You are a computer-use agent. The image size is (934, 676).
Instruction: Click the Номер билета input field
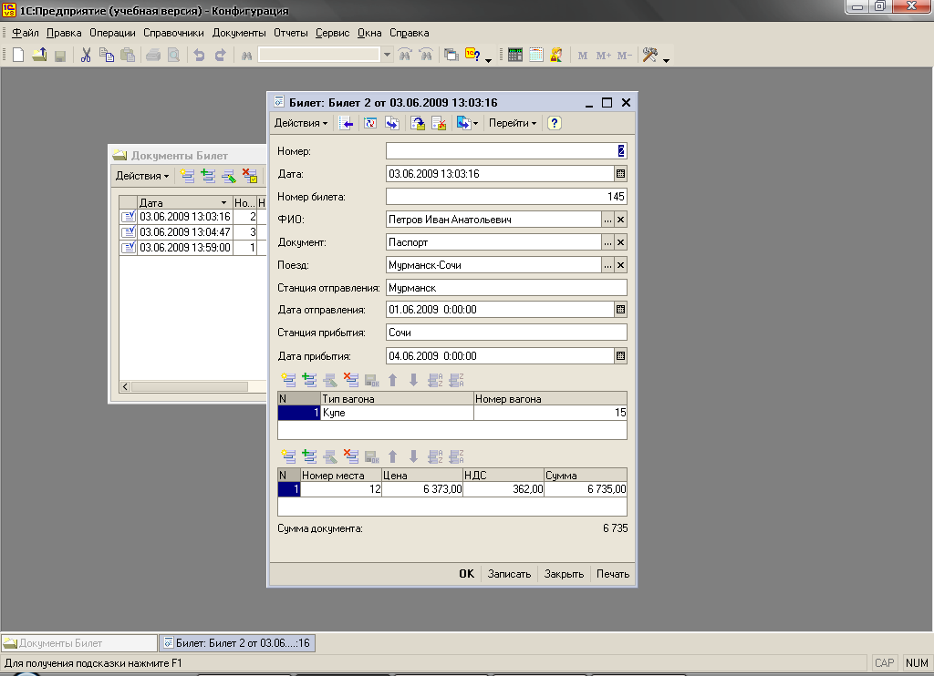[506, 197]
